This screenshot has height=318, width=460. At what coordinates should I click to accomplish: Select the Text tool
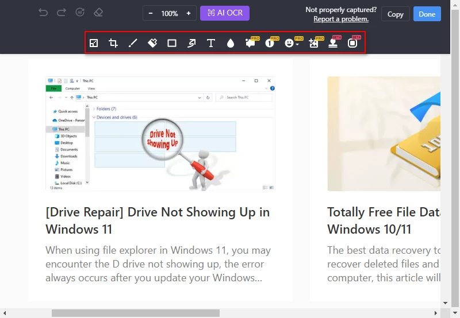(211, 43)
